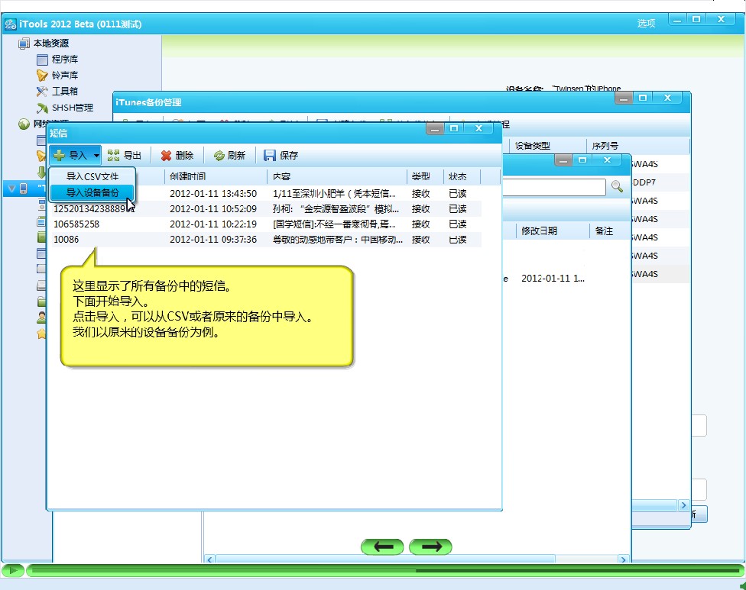Click the green playback progress bar
Viewport: 746px width, 590px height.
coord(382,570)
